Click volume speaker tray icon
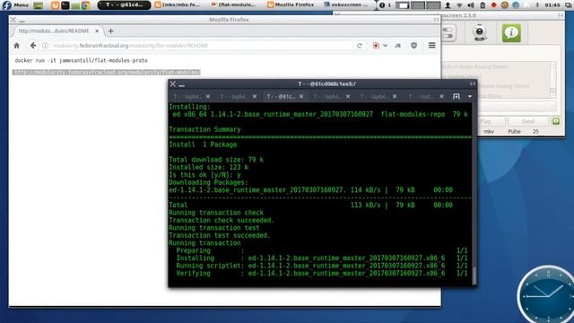The image size is (574, 323). click(x=471, y=5)
